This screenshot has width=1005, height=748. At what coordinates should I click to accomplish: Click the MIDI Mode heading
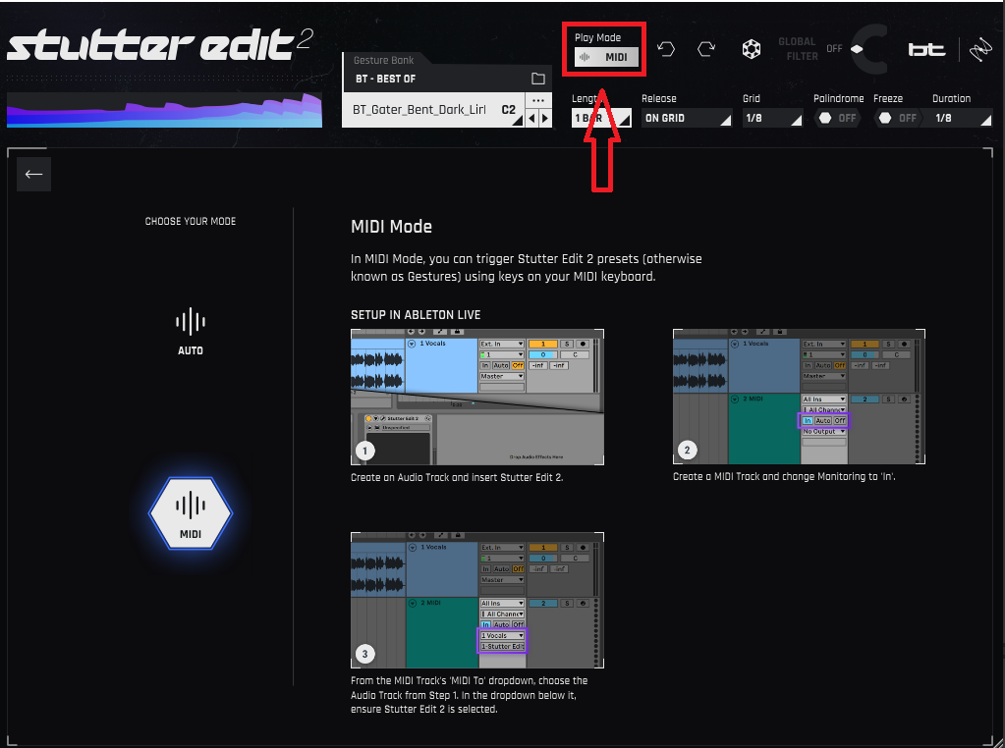coord(391,227)
